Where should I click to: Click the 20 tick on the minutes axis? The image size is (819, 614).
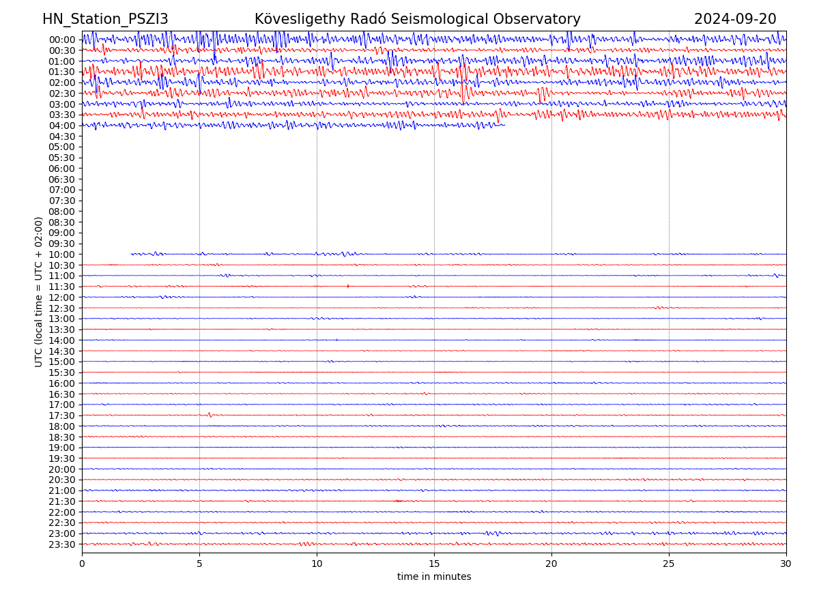point(551,564)
